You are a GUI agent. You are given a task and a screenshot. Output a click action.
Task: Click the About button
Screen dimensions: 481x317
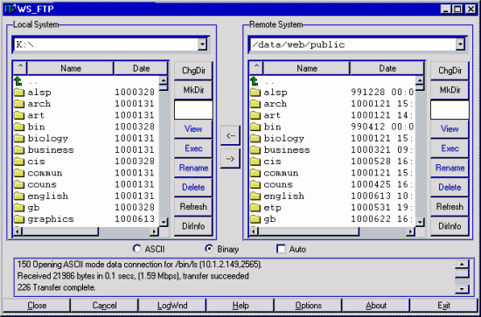point(376,306)
